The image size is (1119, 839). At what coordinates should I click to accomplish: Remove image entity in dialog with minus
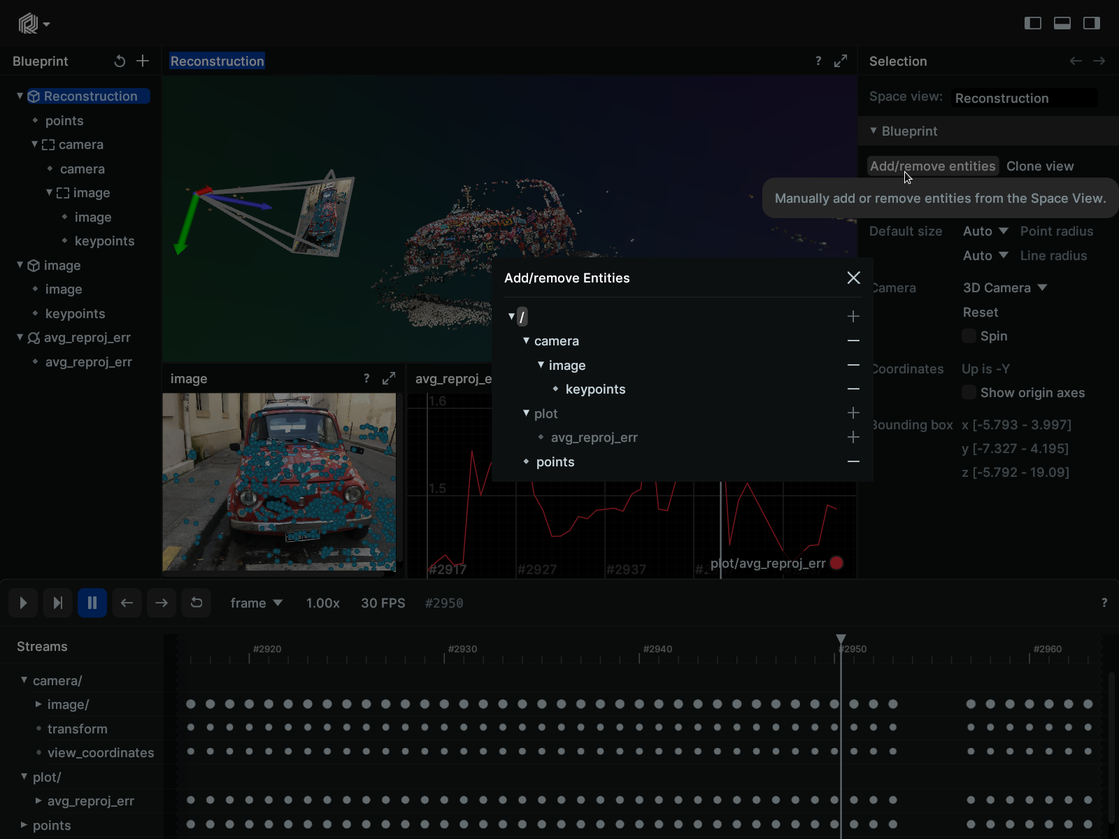pos(853,365)
